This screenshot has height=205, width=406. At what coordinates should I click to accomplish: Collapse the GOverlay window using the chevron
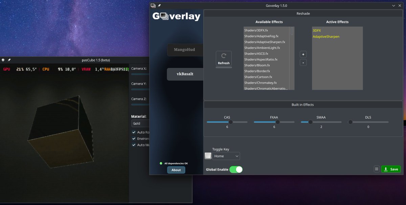pyautogui.click(x=393, y=5)
